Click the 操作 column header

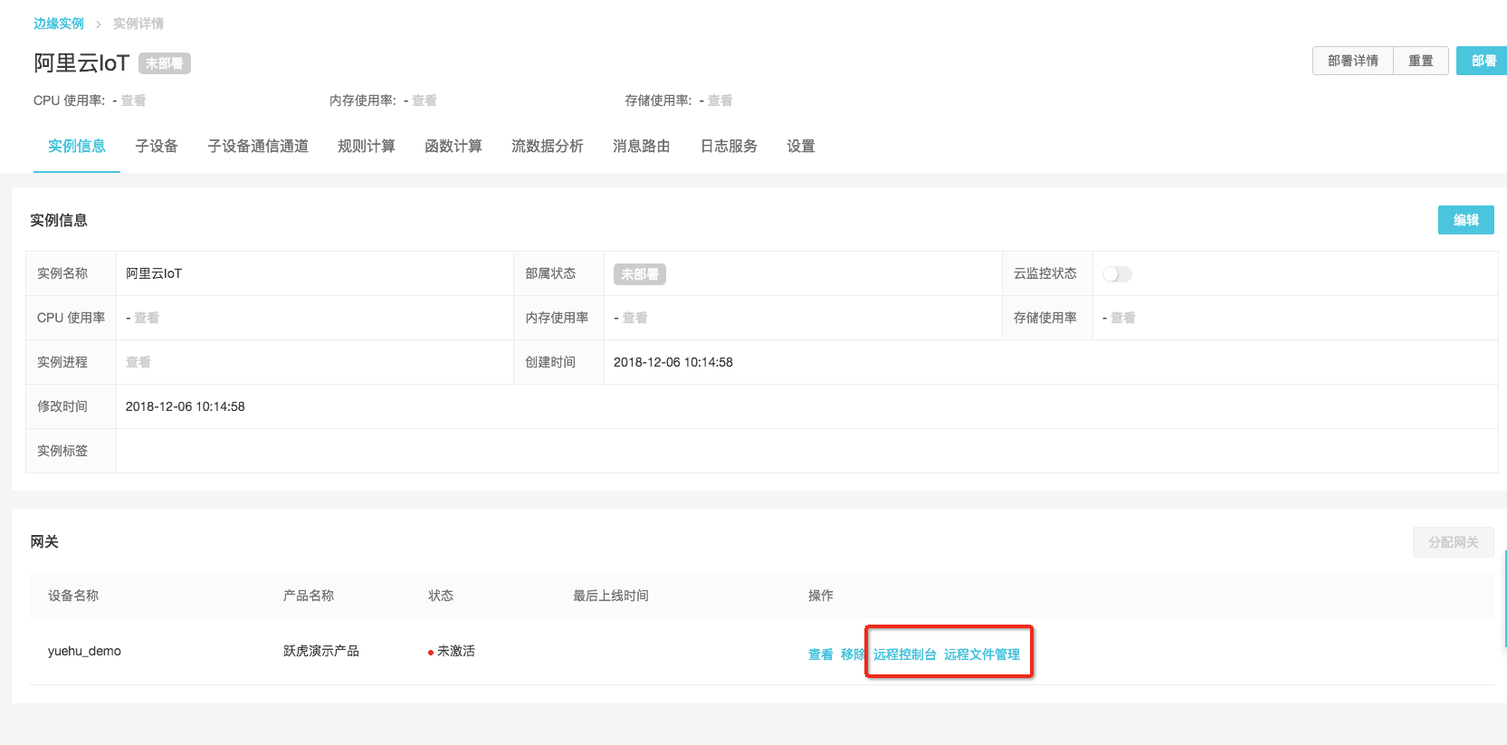(821, 596)
